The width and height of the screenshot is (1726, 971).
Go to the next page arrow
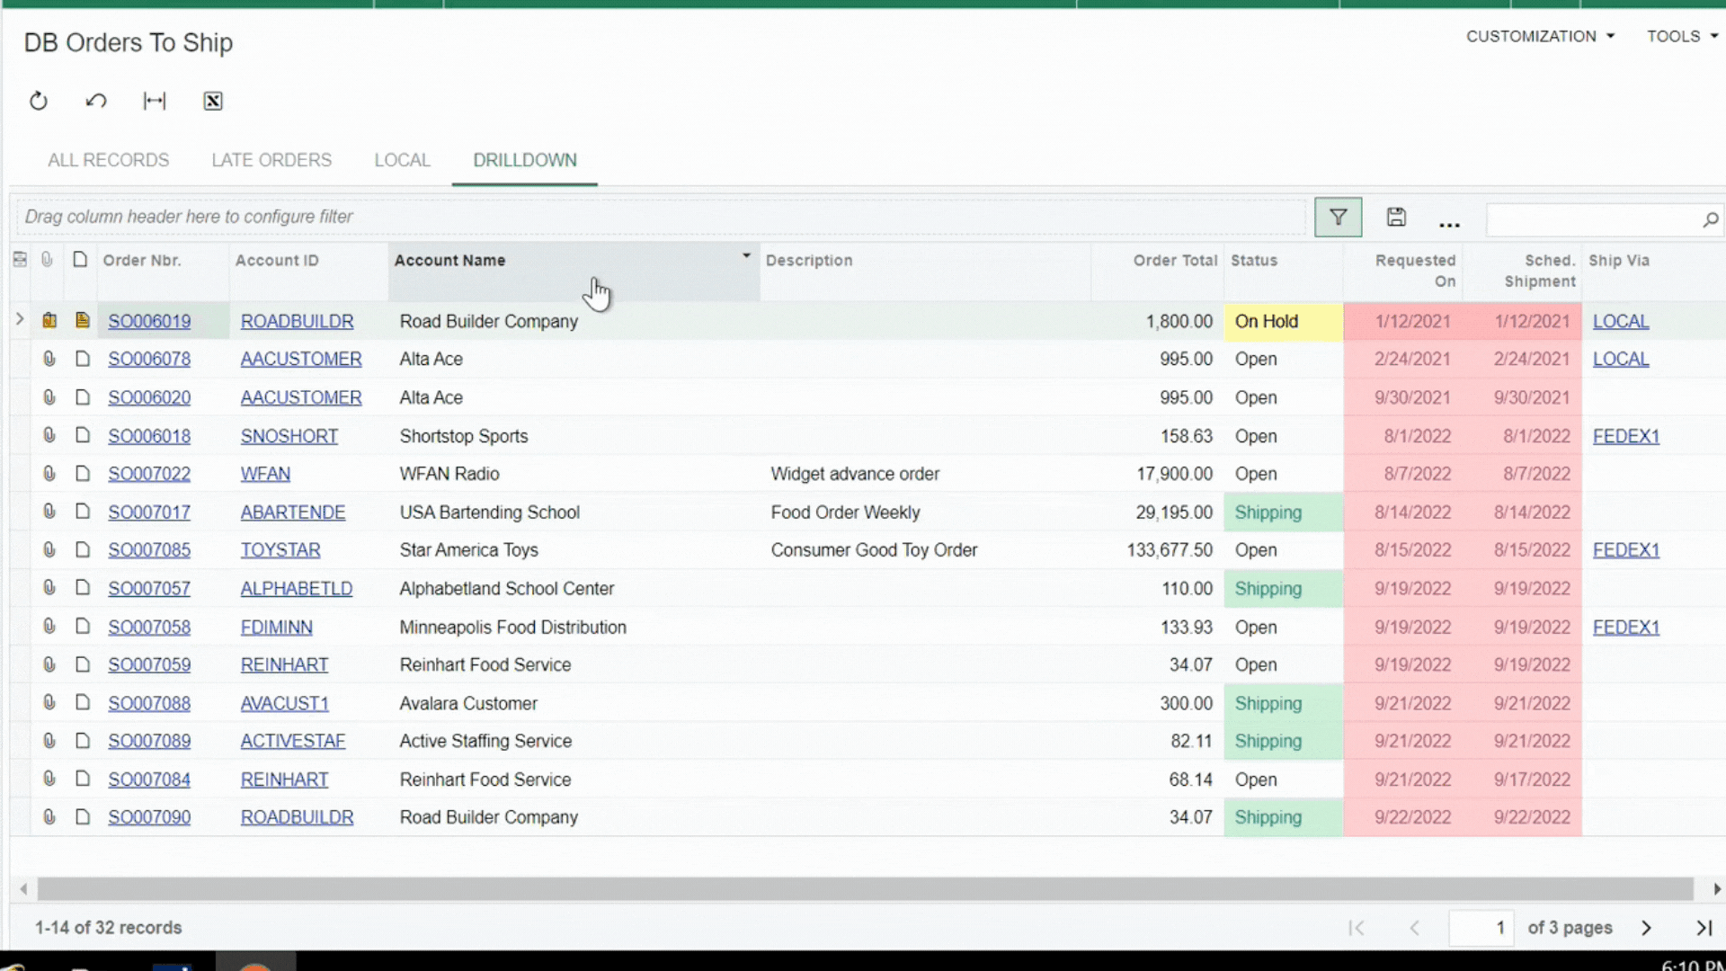tap(1646, 928)
